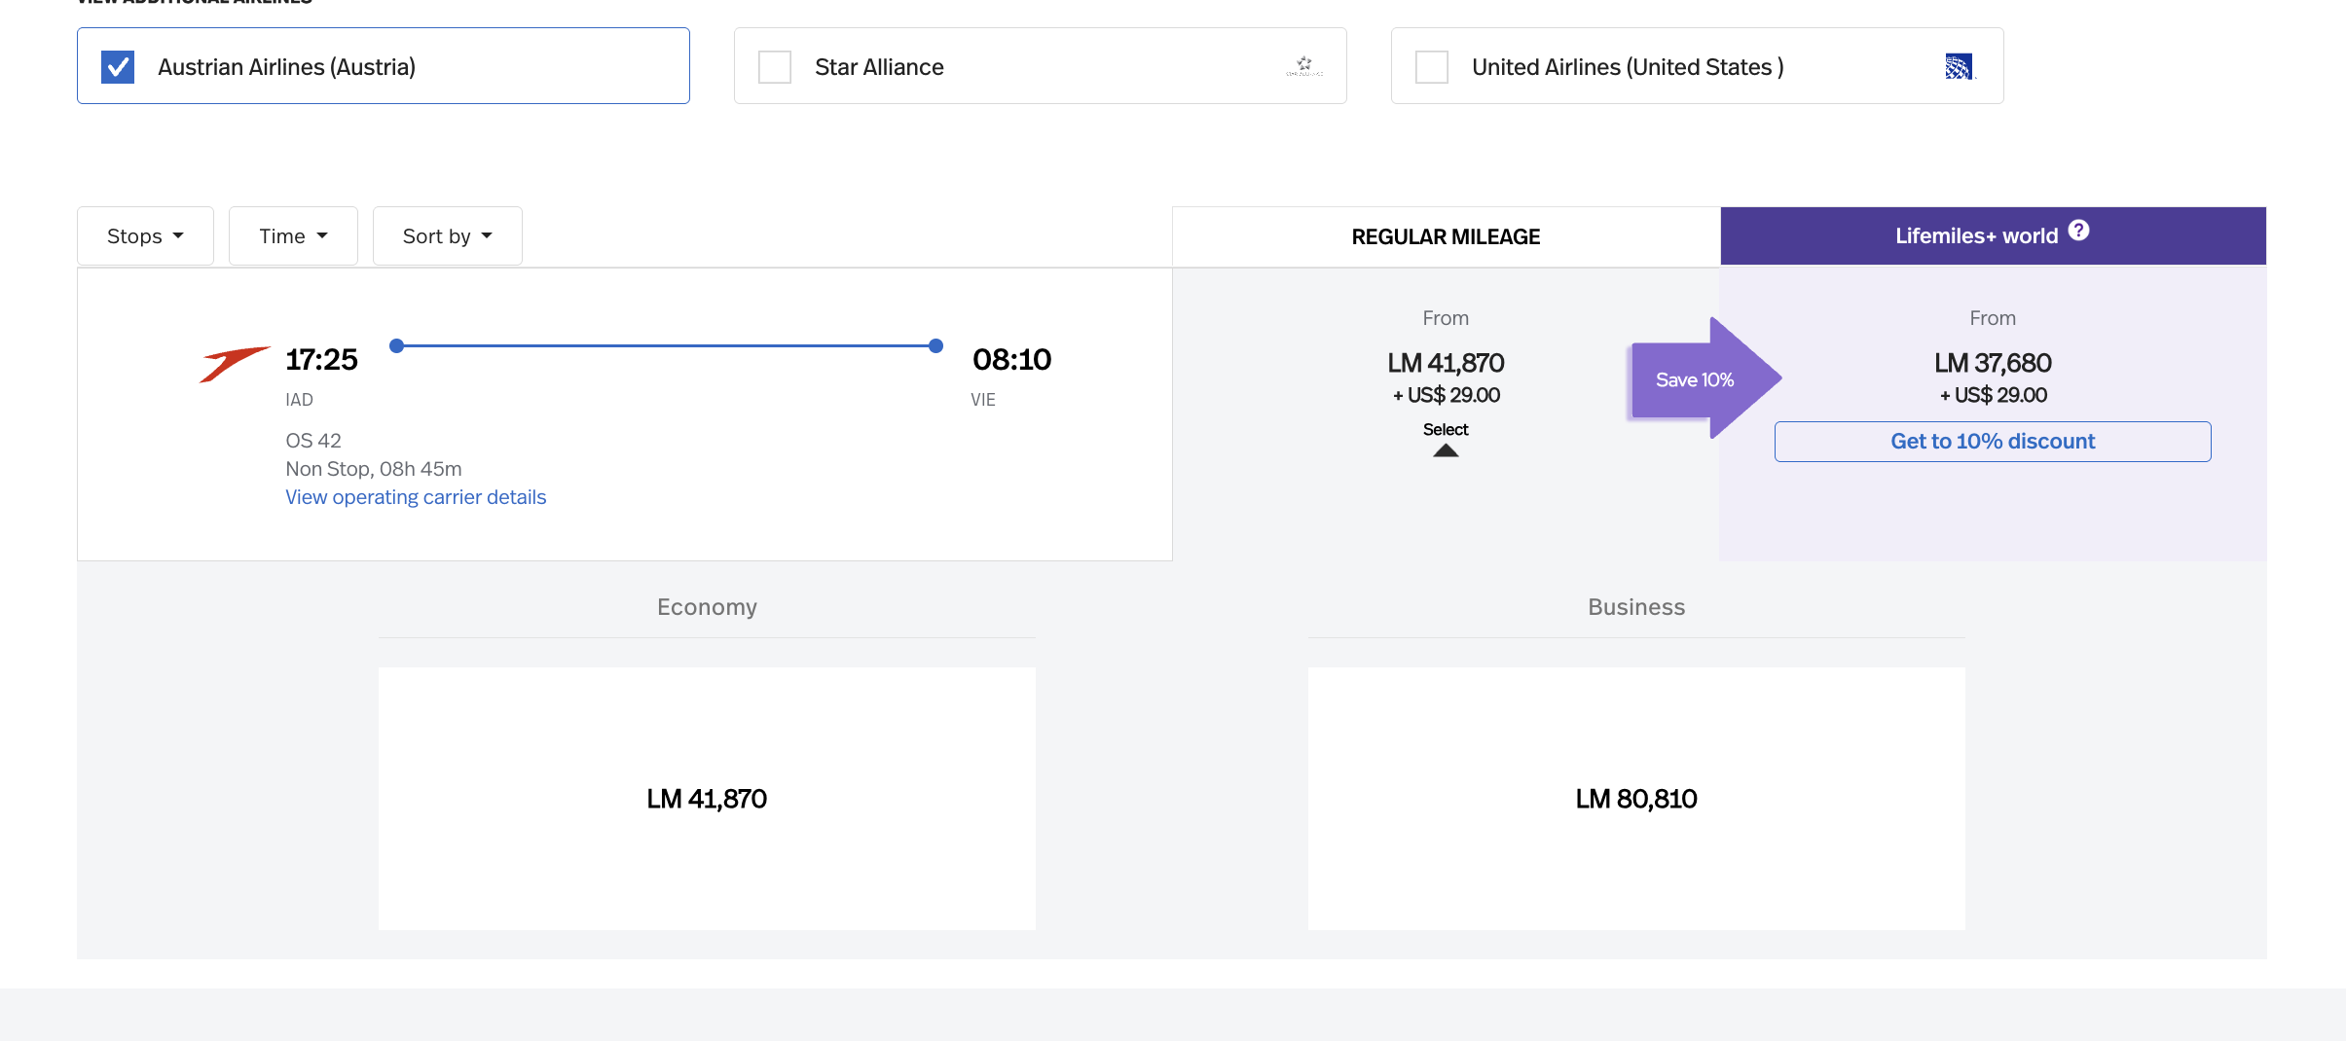Expand the Stops filter dropdown
Viewport: 2346px width, 1041px height.
(x=145, y=236)
